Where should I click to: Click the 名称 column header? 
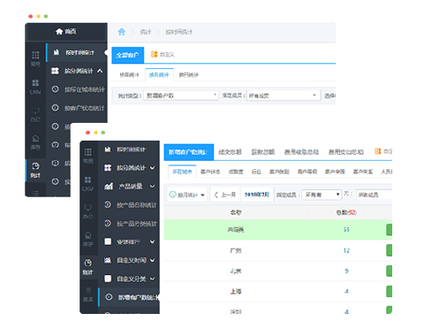coord(236,212)
